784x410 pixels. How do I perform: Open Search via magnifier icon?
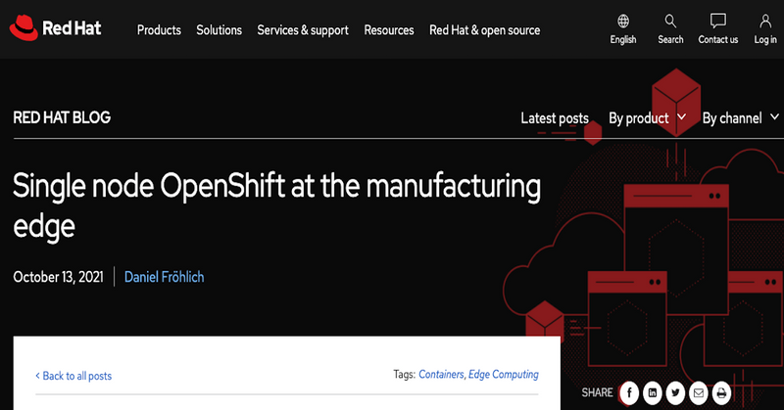coord(670,21)
